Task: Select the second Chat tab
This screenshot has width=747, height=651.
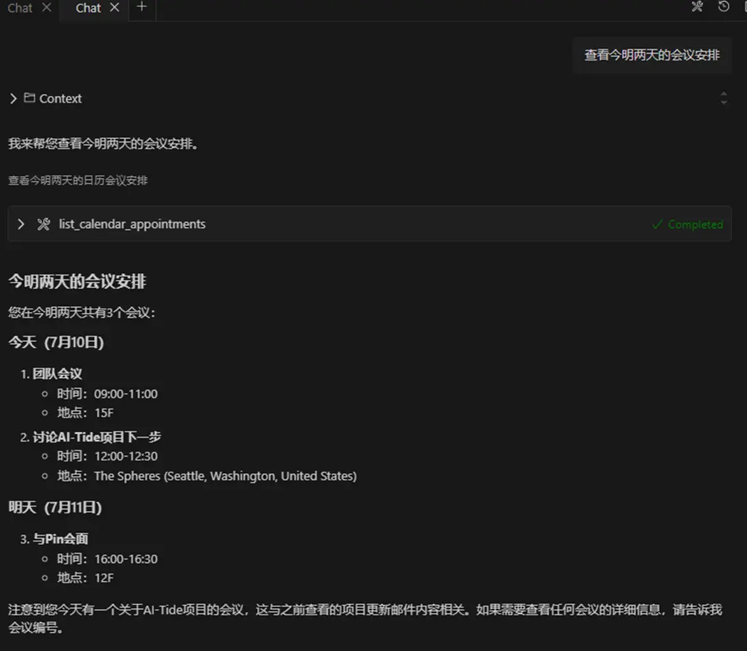Action: [88, 8]
